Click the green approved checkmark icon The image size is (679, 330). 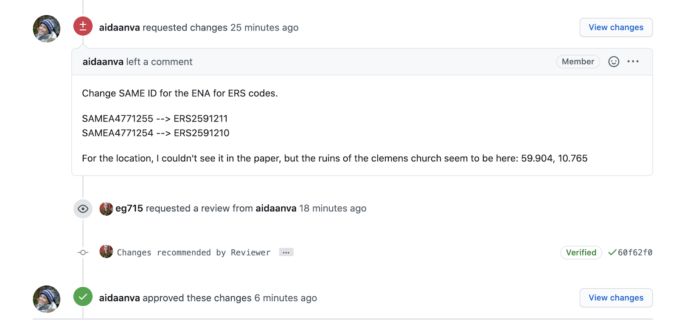(83, 297)
